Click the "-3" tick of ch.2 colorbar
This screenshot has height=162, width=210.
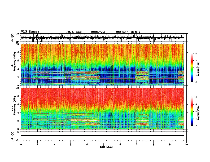tap(196, 97)
